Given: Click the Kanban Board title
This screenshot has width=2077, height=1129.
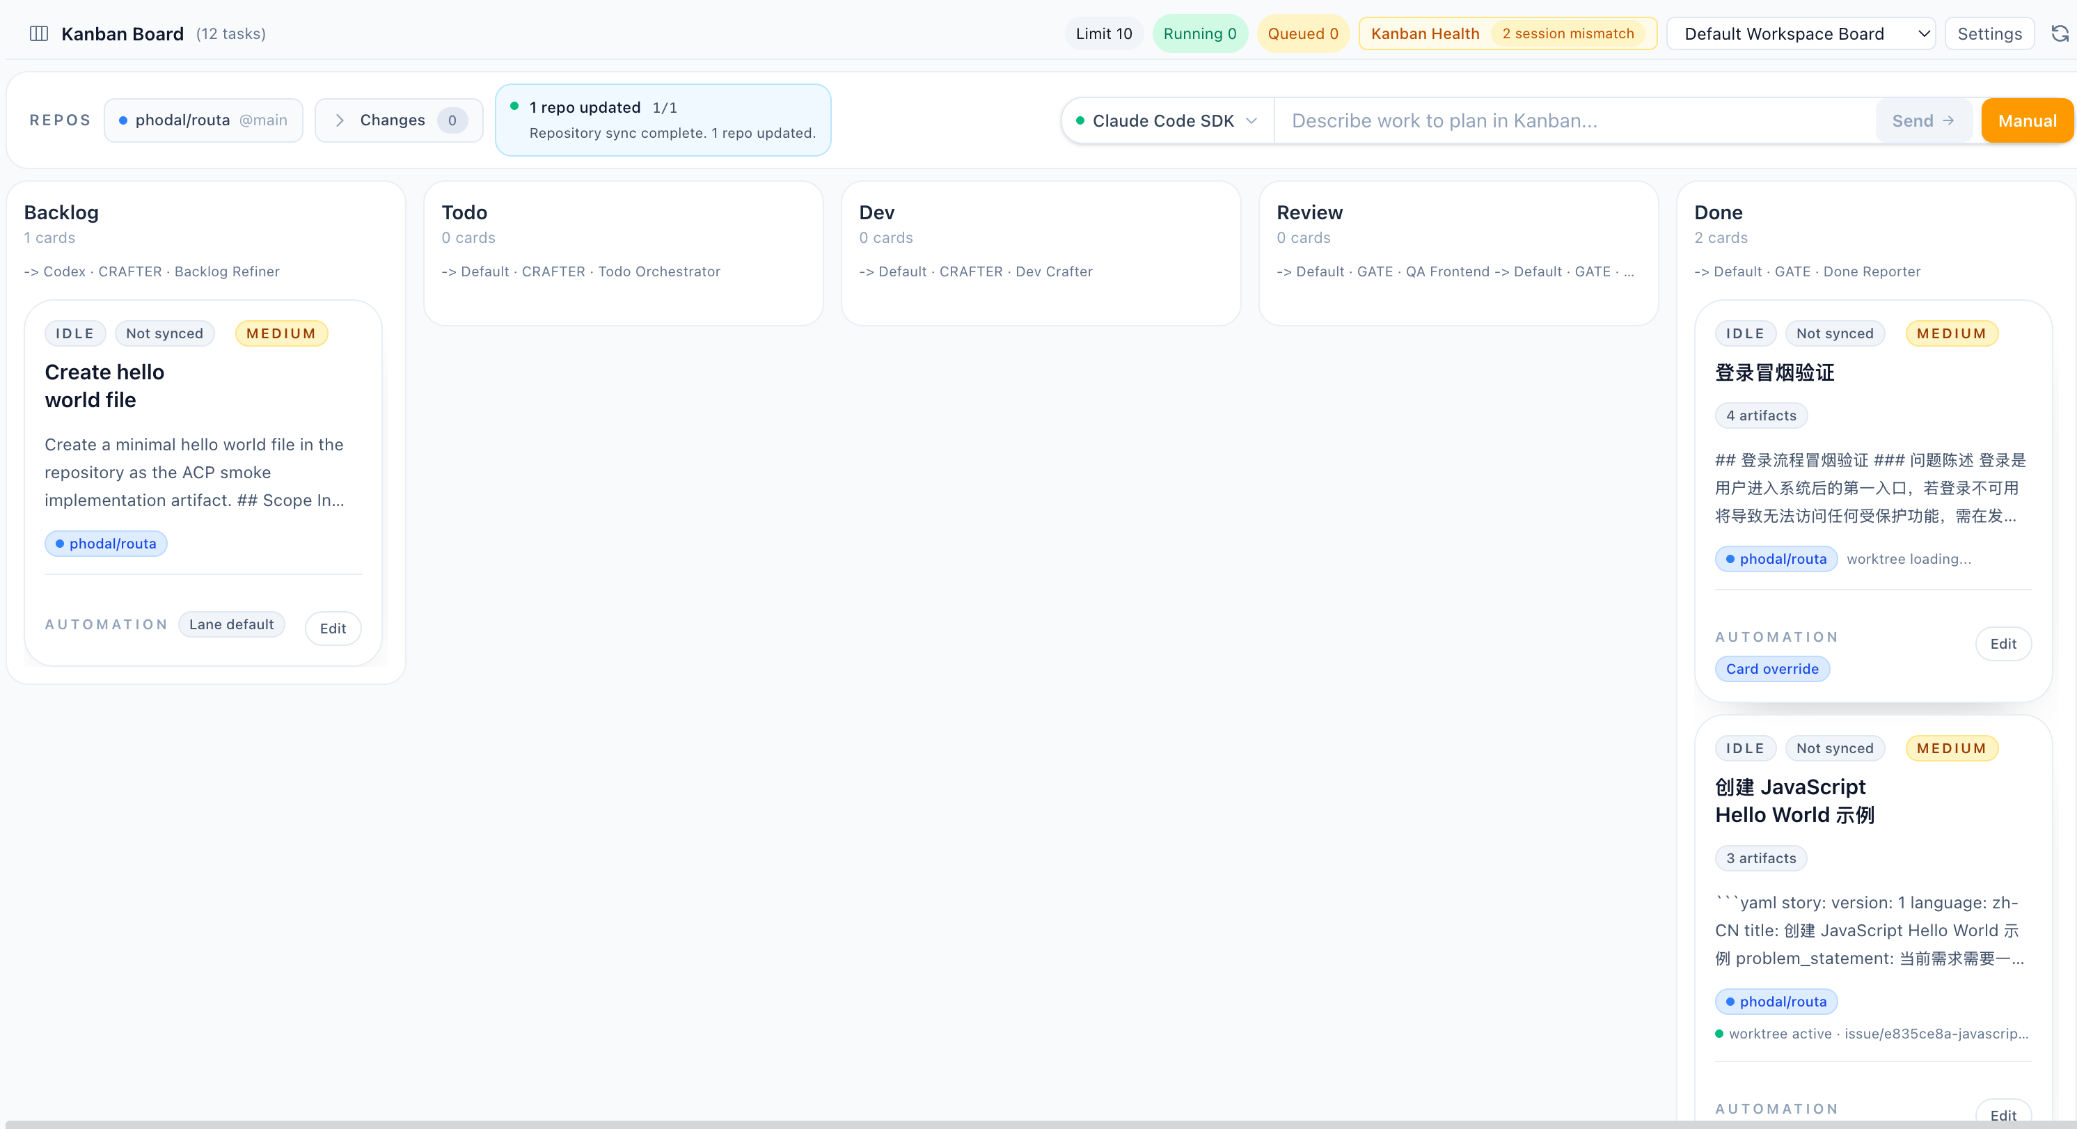Looking at the screenshot, I should (x=123, y=34).
